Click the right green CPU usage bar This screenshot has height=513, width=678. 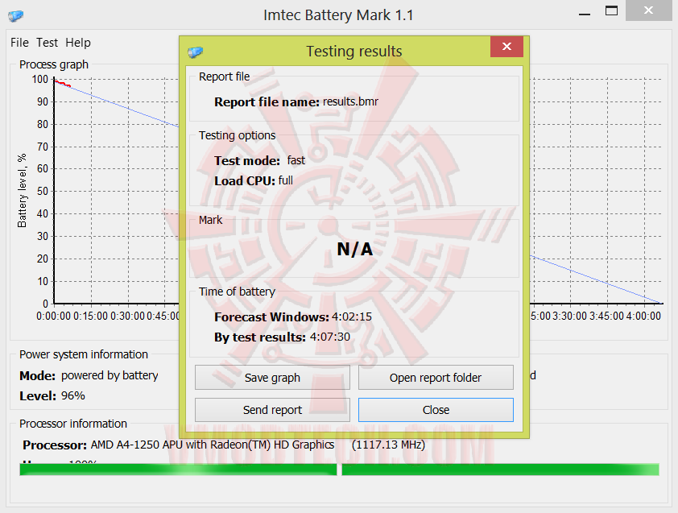[500, 470]
